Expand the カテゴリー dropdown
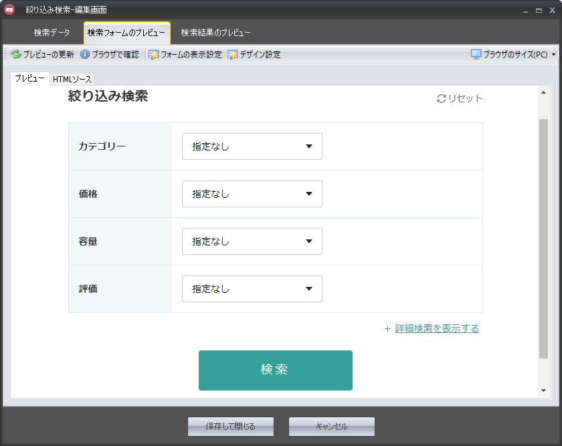 click(x=252, y=146)
